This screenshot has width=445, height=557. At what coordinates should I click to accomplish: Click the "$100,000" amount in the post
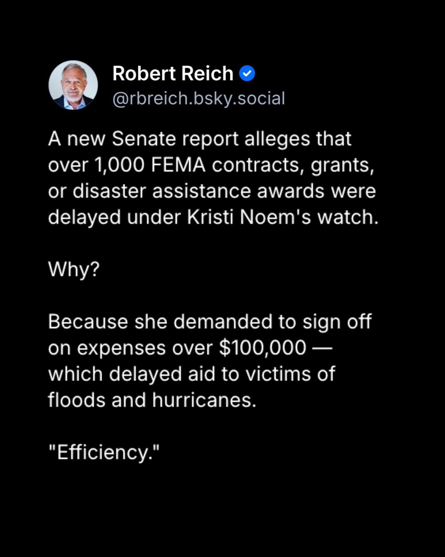(x=263, y=348)
